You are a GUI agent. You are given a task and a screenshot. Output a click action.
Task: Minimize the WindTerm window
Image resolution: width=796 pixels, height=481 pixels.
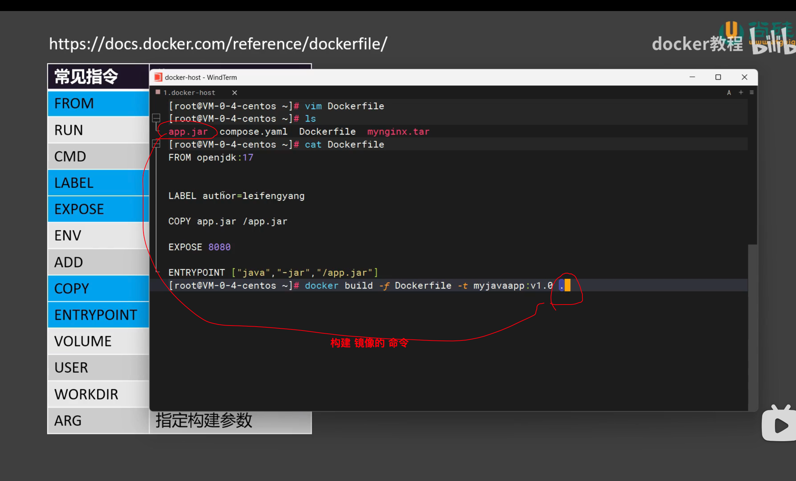pyautogui.click(x=692, y=77)
